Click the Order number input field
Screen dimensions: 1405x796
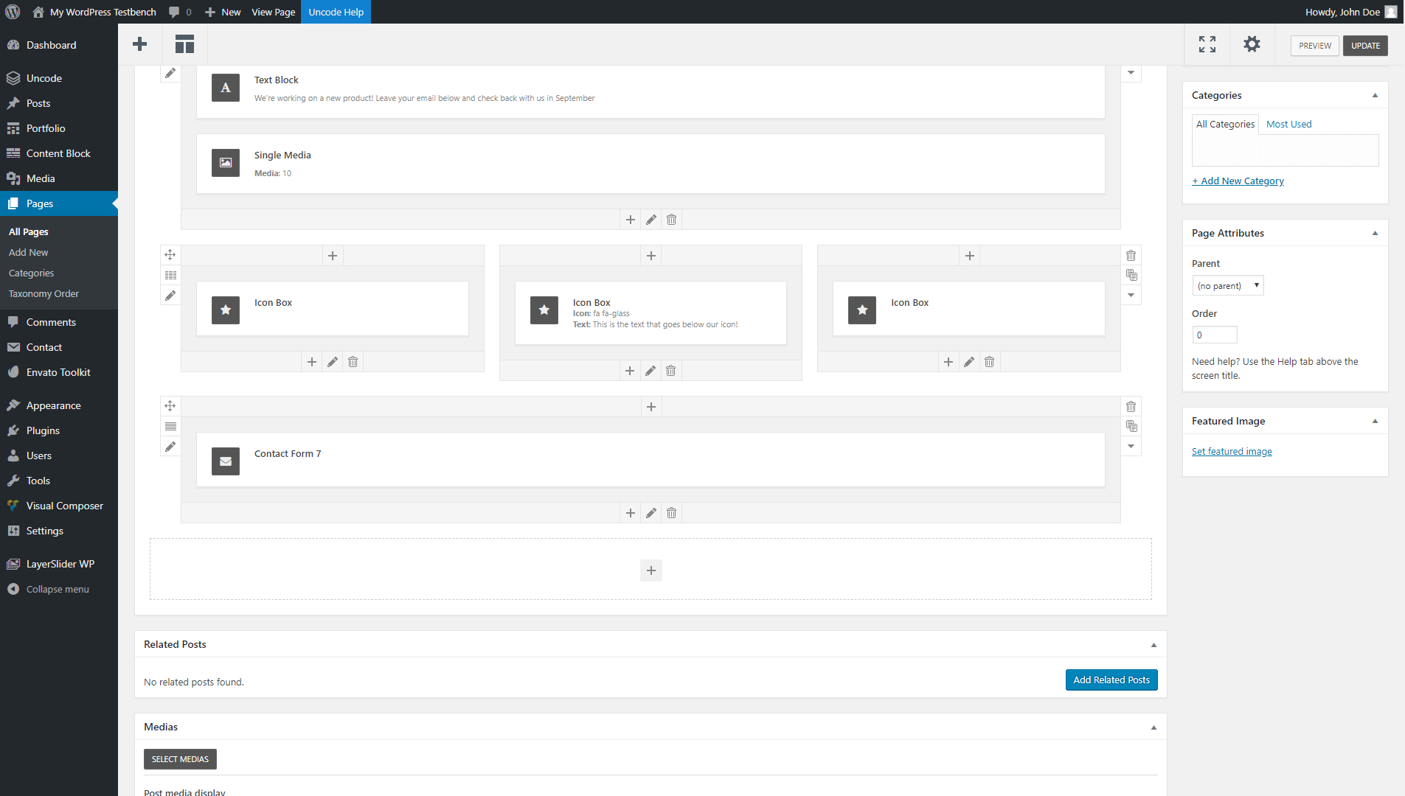pyautogui.click(x=1214, y=335)
